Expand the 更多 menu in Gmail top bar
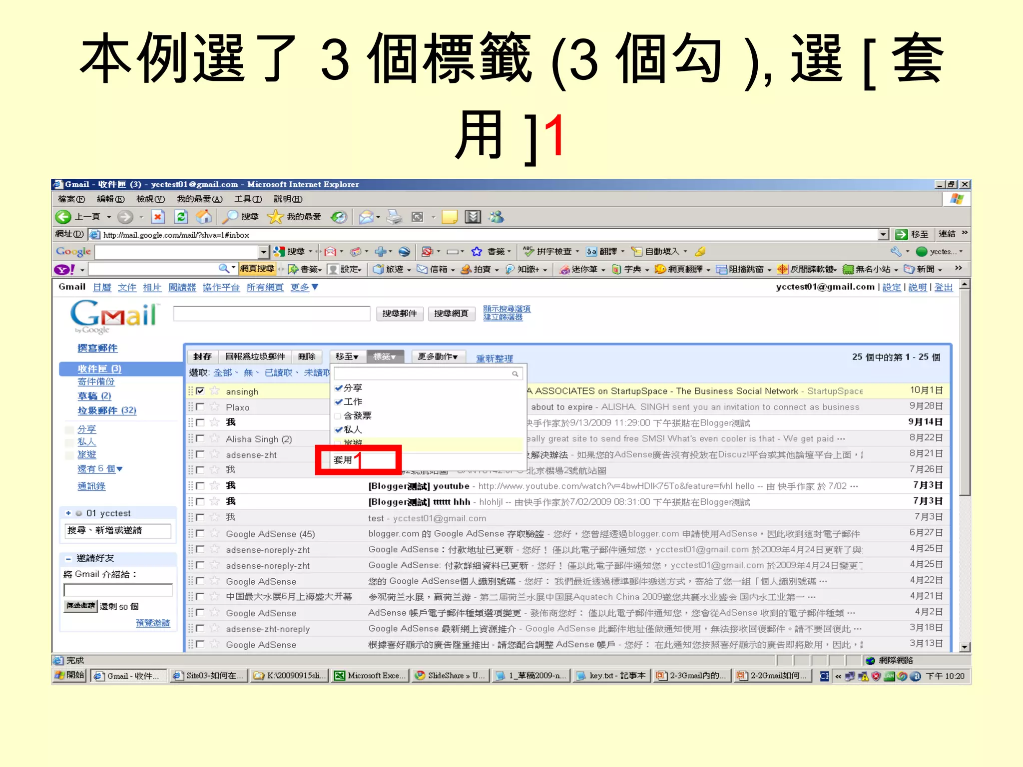Viewport: 1023px width, 767px height. coord(304,287)
